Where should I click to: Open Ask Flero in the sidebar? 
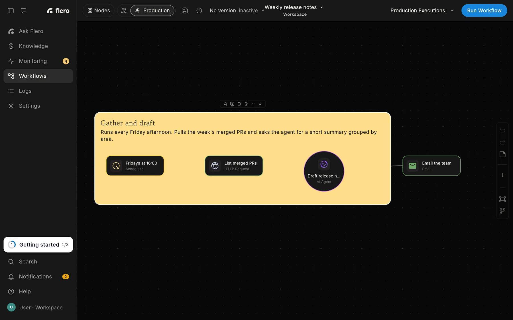(x=38, y=31)
